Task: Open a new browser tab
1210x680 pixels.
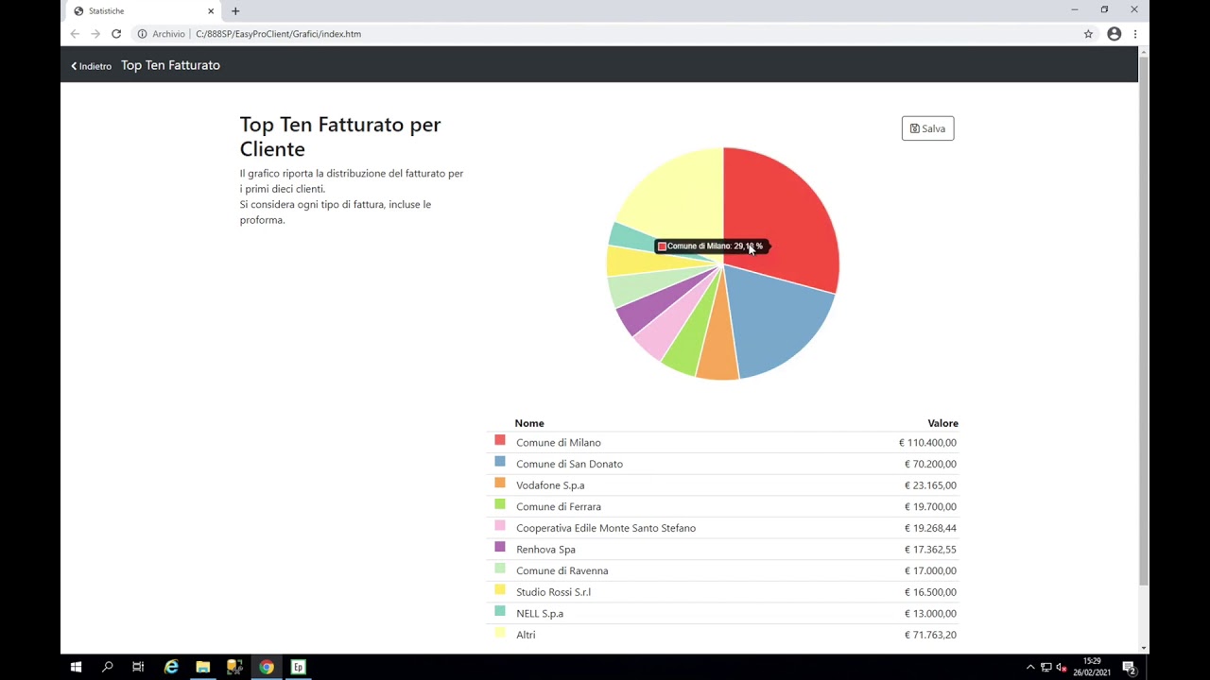Action: [235, 11]
